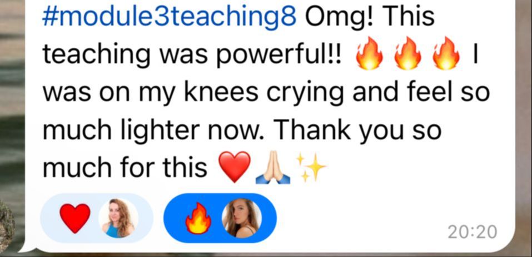Tap the fire icon in blue reaction
The width and height of the screenshot is (532, 257).
(x=198, y=218)
